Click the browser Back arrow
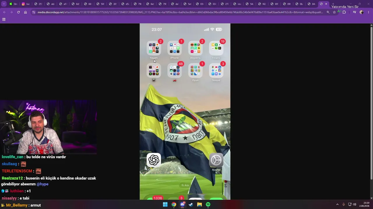The height and width of the screenshot is (209, 373). click(x=4, y=12)
